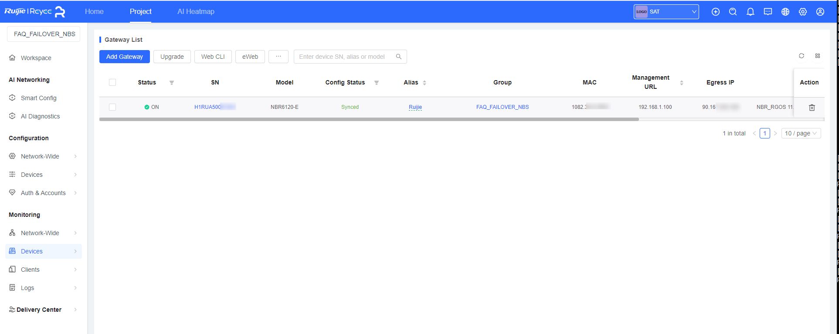This screenshot has width=839, height=334.
Task: Open the settings gear icon in the header
Action: [x=802, y=12]
